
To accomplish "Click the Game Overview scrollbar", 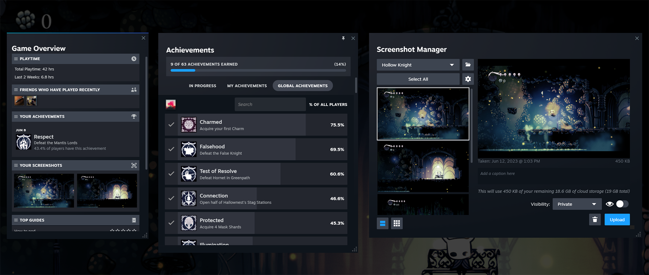I will (146, 113).
